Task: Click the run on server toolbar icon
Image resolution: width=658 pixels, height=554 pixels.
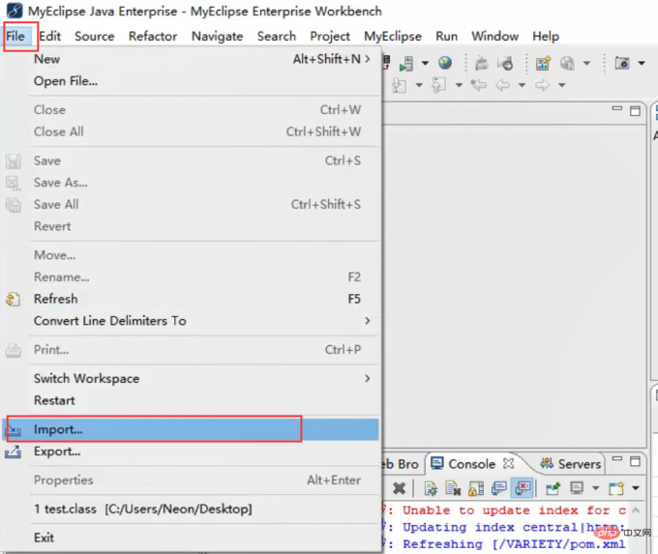Action: tap(406, 63)
